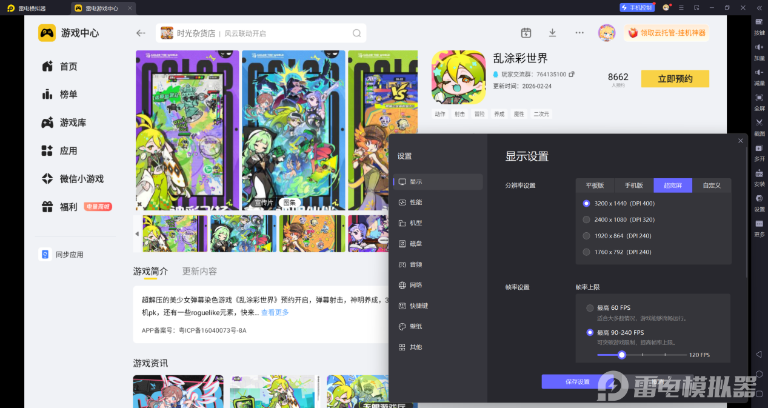Screen dimensions: 768x408
Task: Click 同步应用 sync apps entry
Action: coord(61,255)
